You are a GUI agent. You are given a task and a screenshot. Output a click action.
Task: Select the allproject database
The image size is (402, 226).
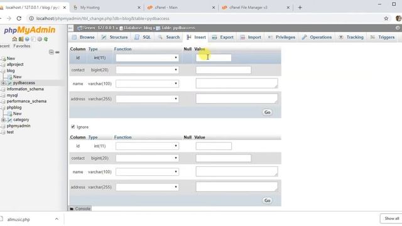coord(15,65)
